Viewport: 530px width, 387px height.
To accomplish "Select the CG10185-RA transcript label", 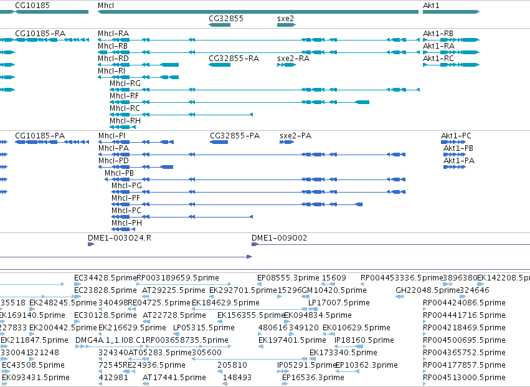I will 40,33.
